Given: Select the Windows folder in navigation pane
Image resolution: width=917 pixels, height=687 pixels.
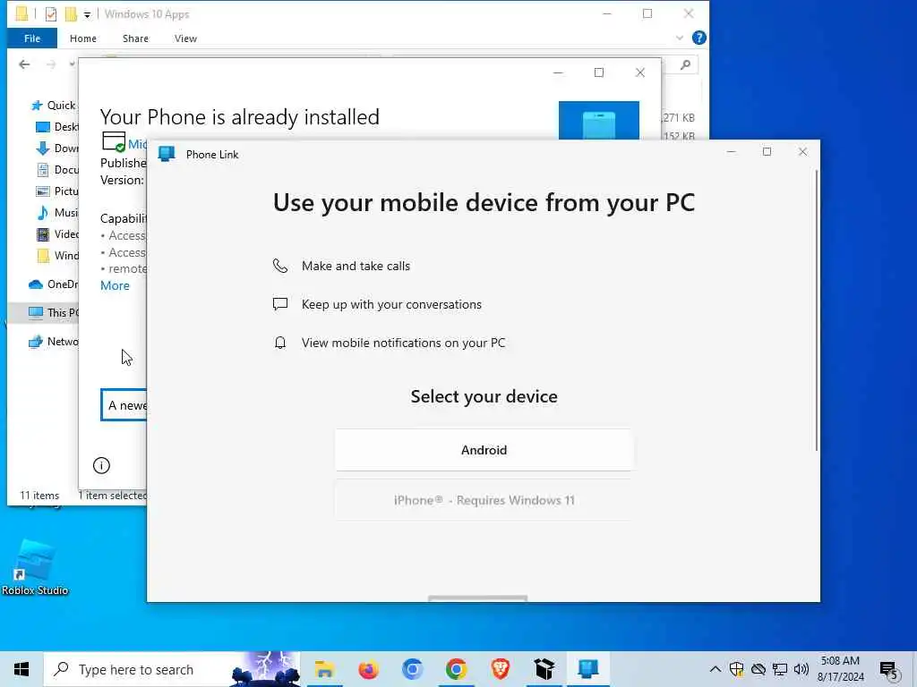Looking at the screenshot, I should (57, 255).
